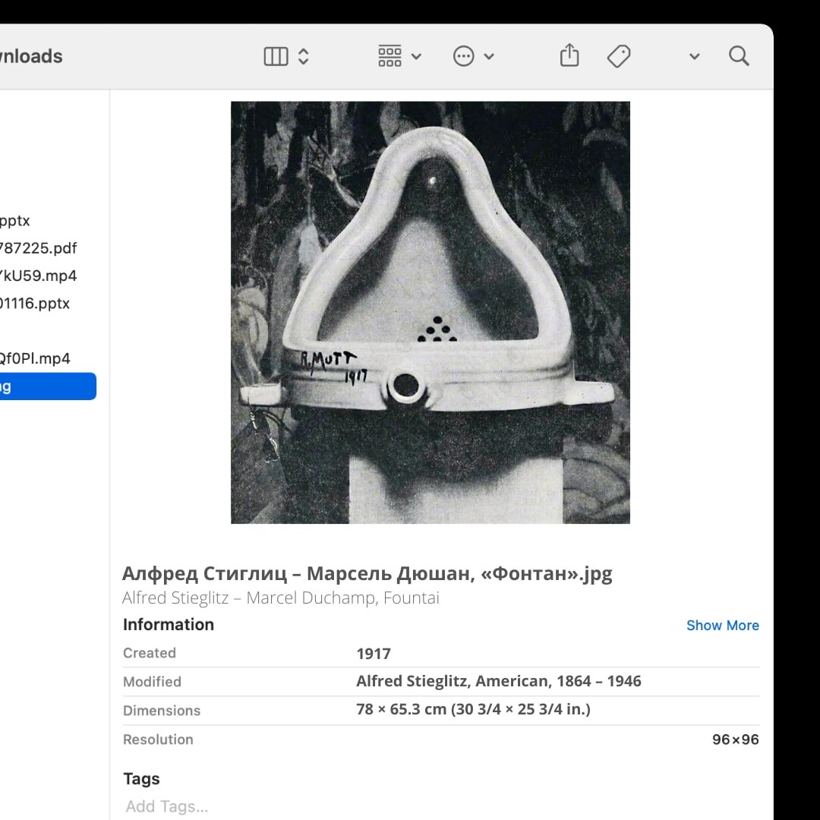Viewport: 820px width, 820px height.
Task: Click Resolution value 96×96
Action: pos(735,740)
